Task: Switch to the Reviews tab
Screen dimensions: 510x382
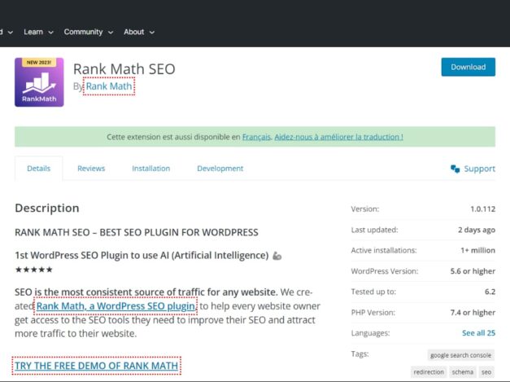Action: (x=91, y=169)
